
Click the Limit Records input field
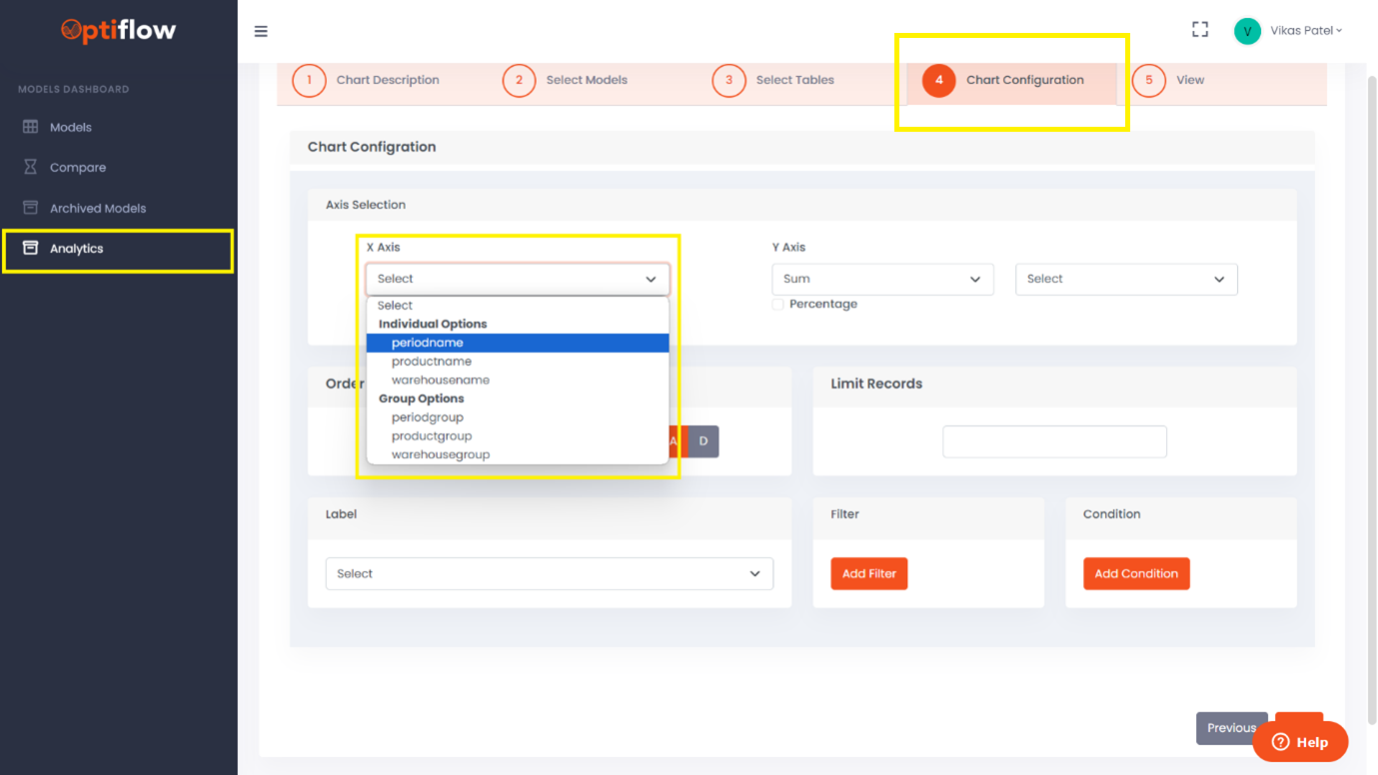click(x=1054, y=440)
